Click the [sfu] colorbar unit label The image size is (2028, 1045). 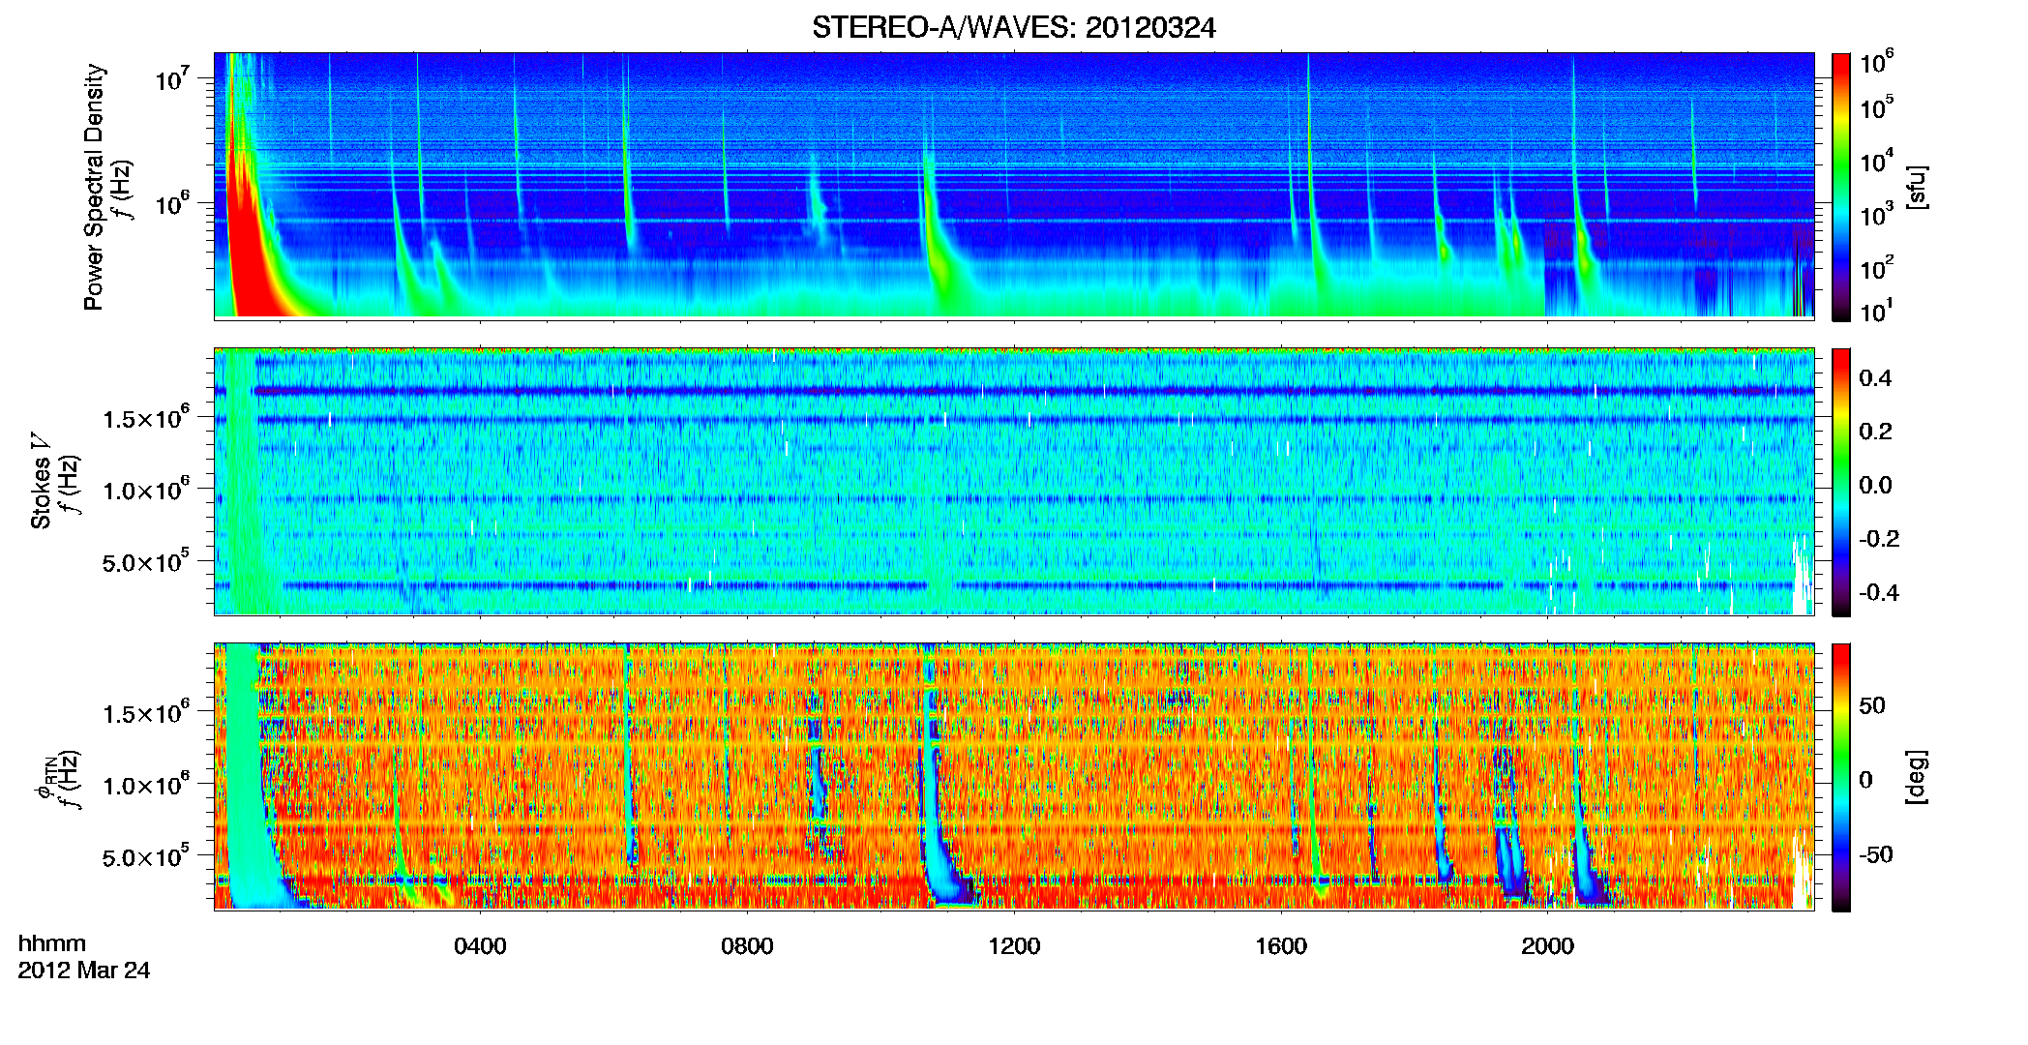coord(1917,187)
